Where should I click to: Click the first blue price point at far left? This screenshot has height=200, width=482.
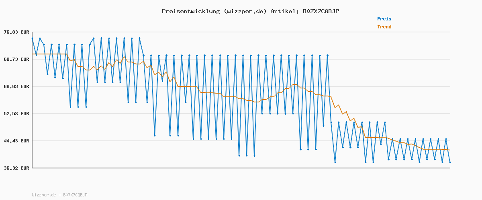coord(32,38)
